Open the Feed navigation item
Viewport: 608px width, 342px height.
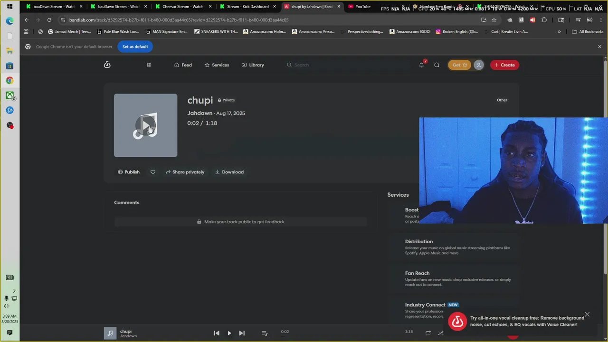(x=183, y=65)
